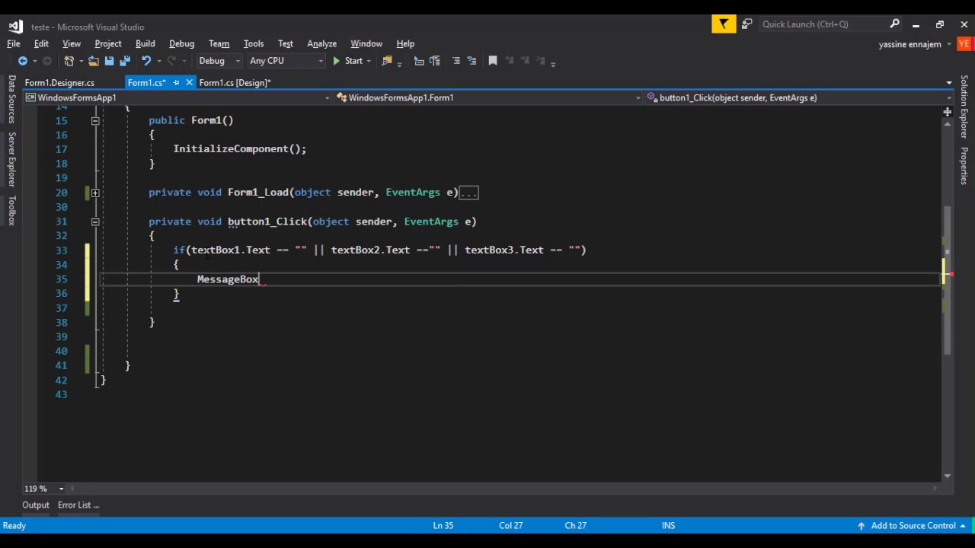This screenshot has width=975, height=548.
Task: Open the Edit menu
Action: point(41,43)
